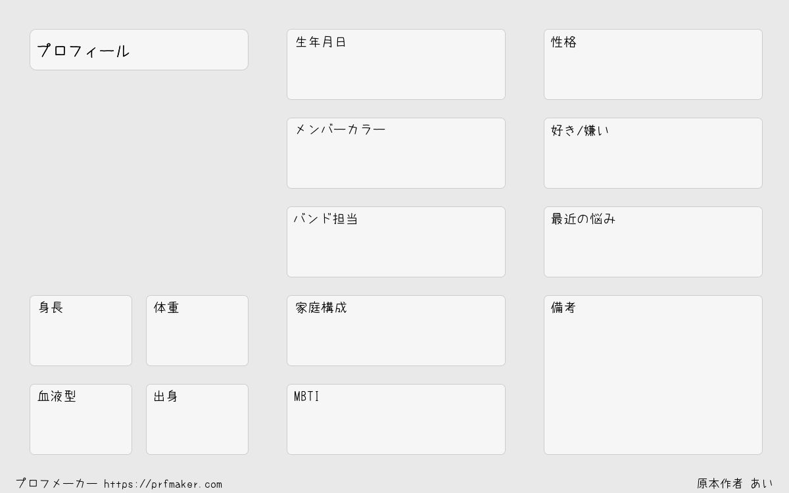The height and width of the screenshot is (493, 789).
Task: Select the バンド担当 field
Action: click(x=396, y=242)
